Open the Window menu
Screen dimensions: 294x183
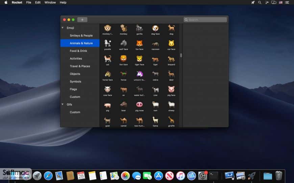pos(50,2)
